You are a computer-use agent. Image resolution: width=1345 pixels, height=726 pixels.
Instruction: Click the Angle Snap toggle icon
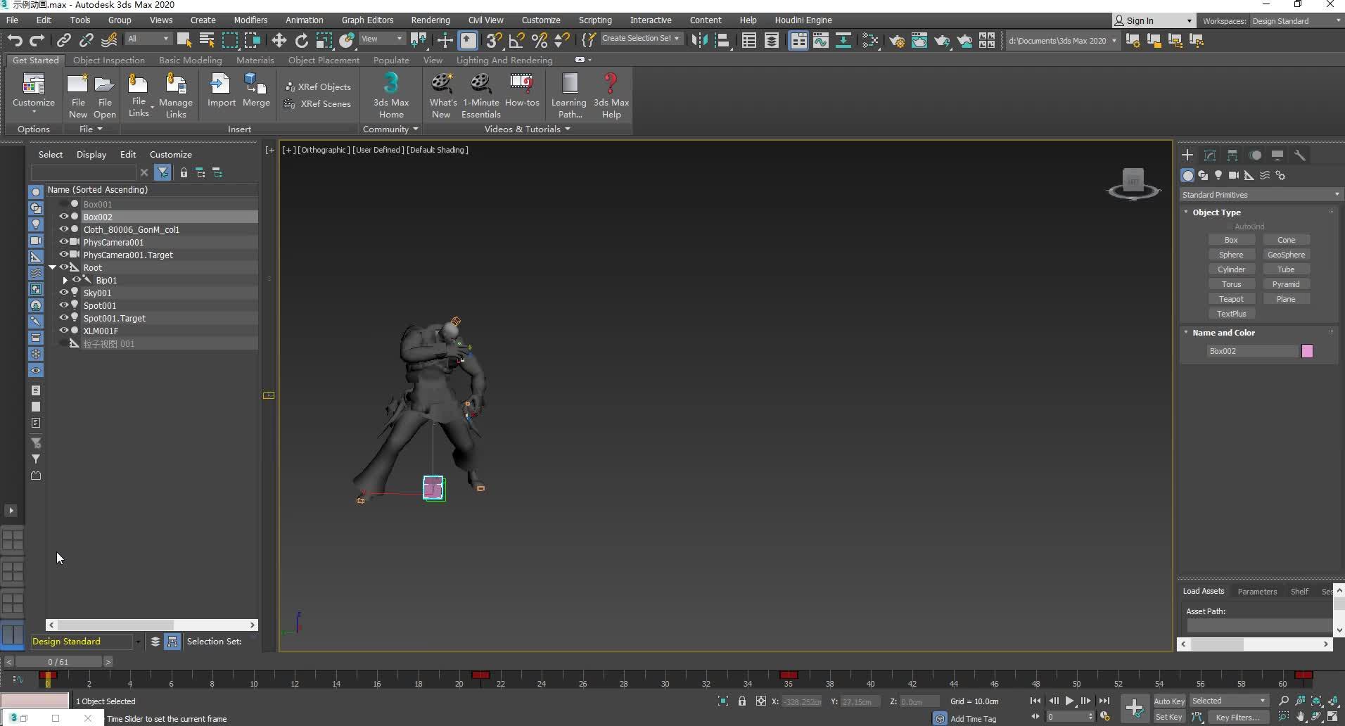[x=516, y=40]
